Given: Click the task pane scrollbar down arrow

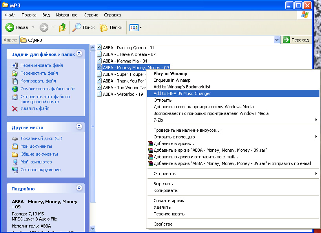Looking at the screenshot, I should 93,228.
